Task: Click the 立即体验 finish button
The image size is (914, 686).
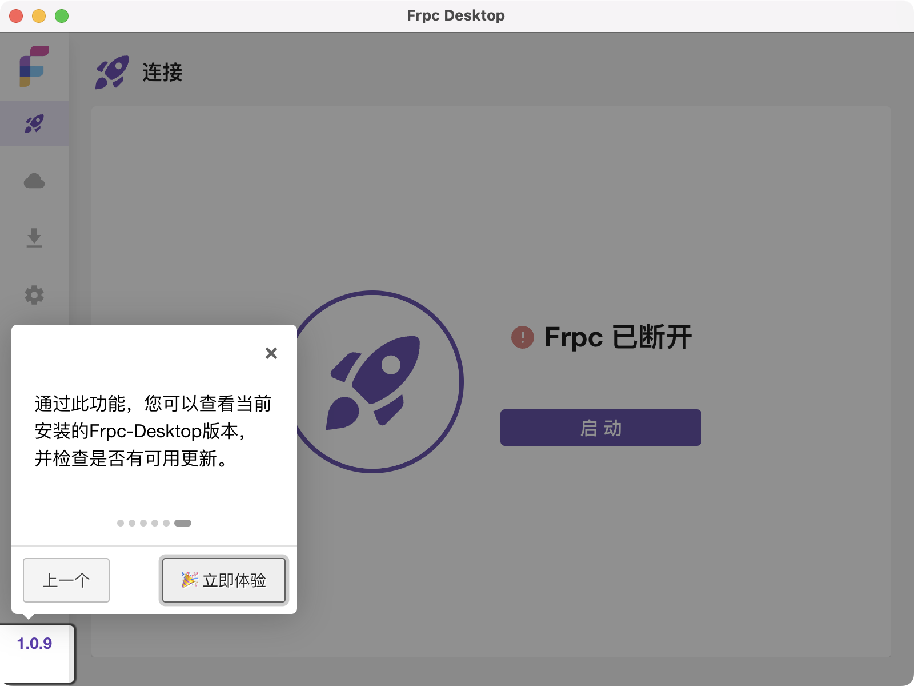Action: tap(224, 580)
